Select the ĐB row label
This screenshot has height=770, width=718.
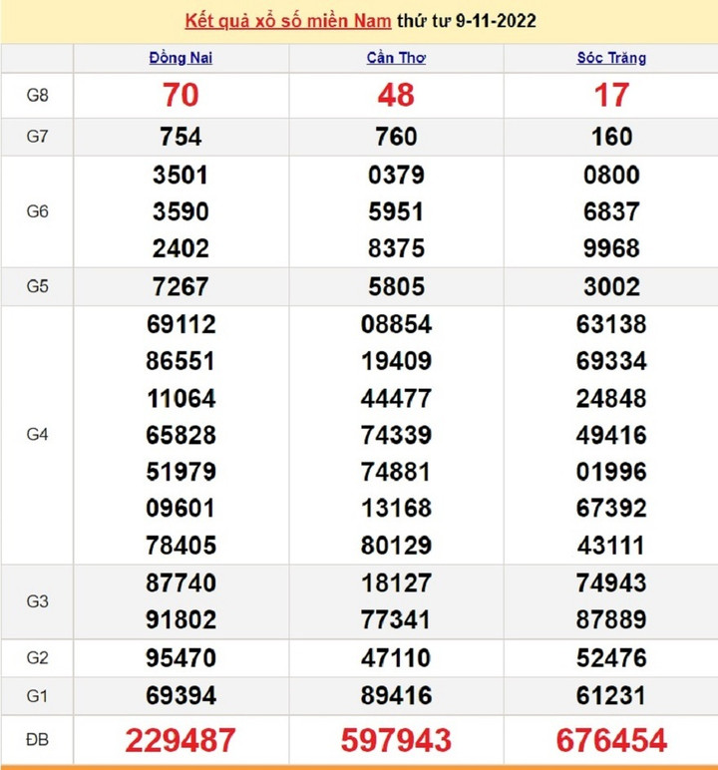pyautogui.click(x=37, y=740)
